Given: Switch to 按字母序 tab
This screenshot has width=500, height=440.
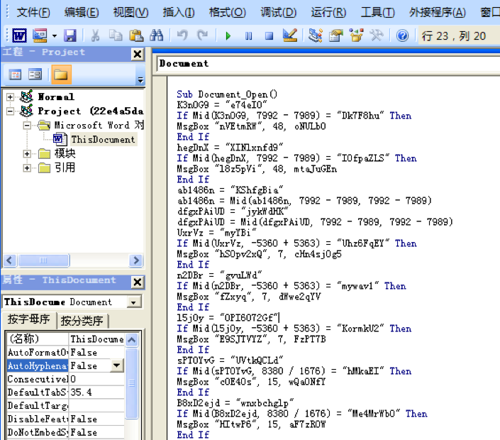Looking at the screenshot, I should pyautogui.click(x=28, y=319).
